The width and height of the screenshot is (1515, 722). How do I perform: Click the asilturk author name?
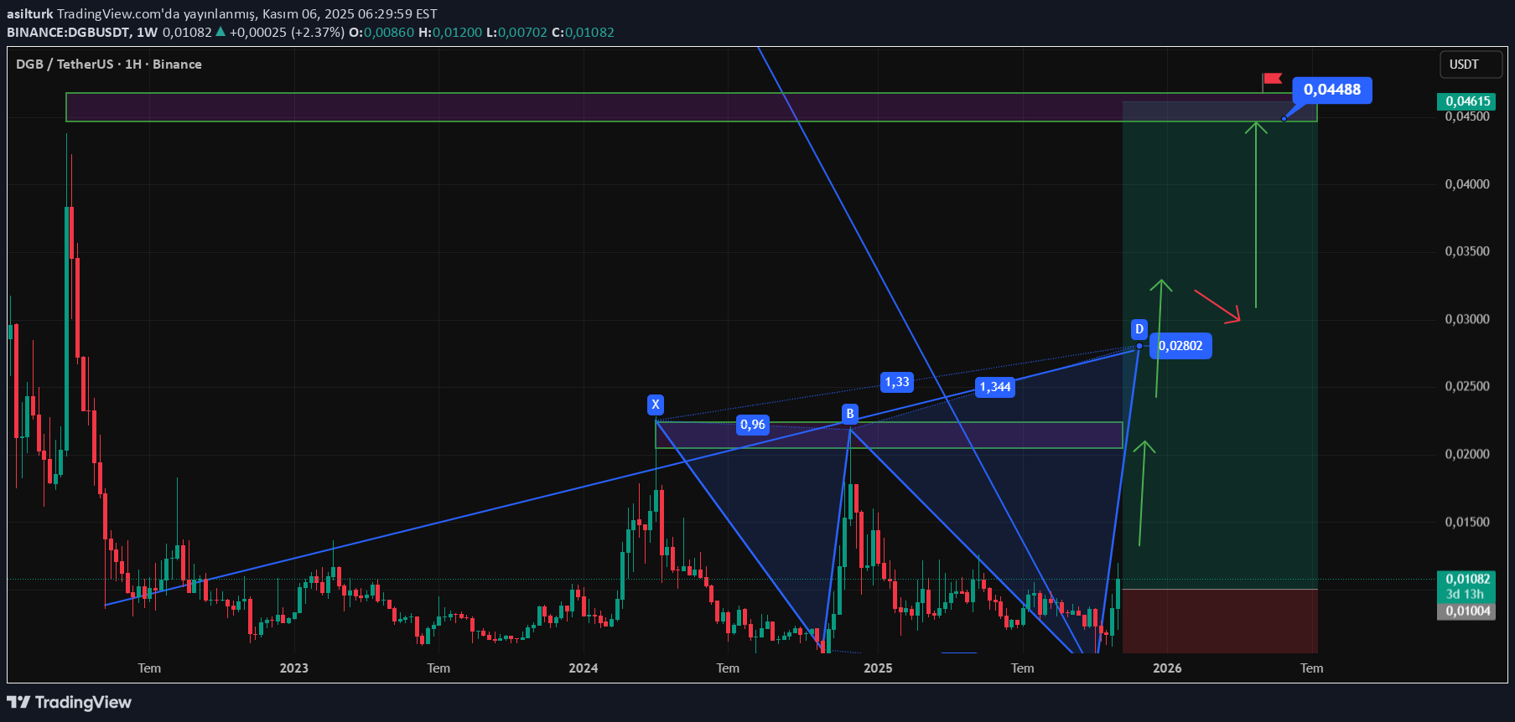30,14
